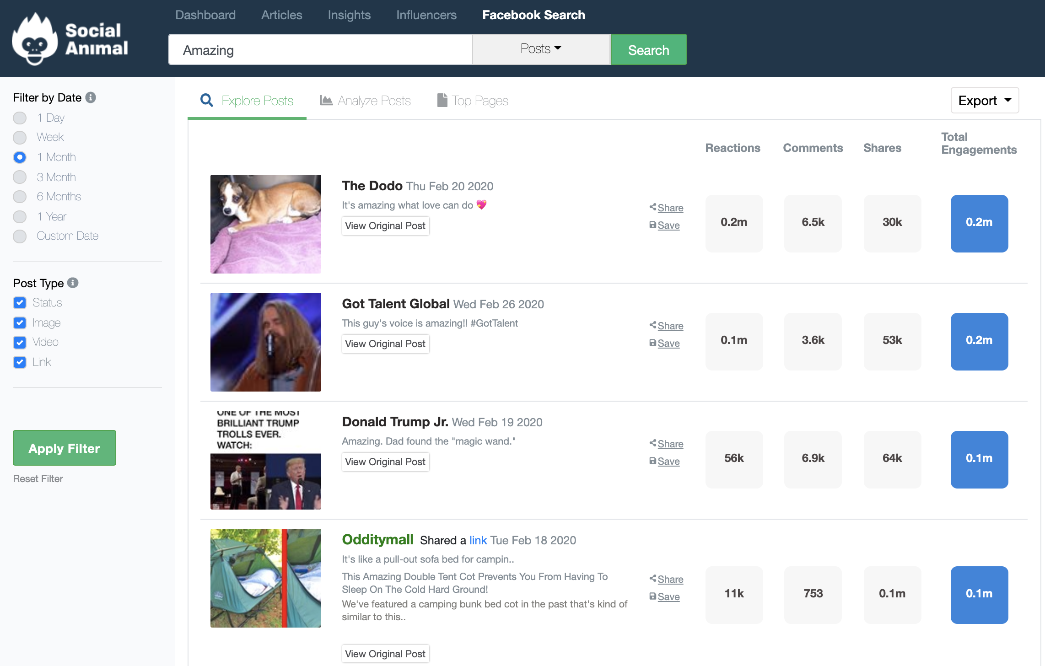
Task: Open the Facebook Search section
Action: point(533,15)
